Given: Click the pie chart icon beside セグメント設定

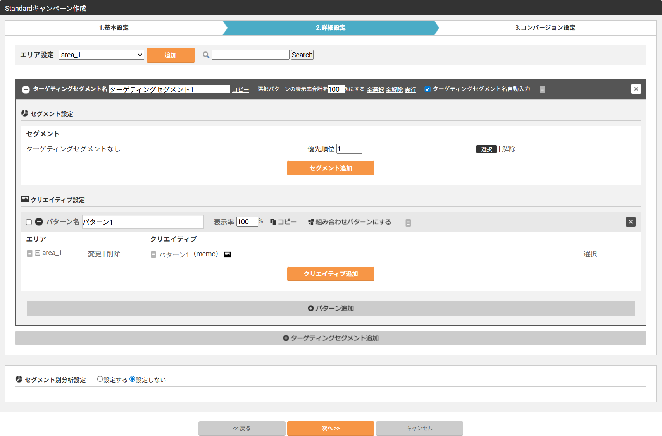Looking at the screenshot, I should click(24, 113).
